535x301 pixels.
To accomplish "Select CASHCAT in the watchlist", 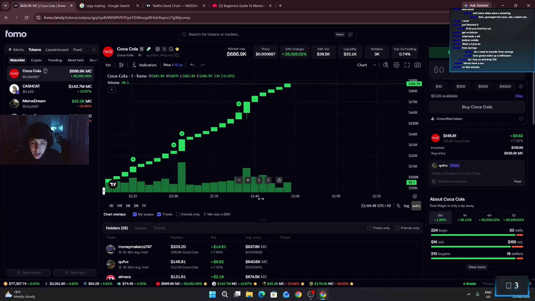I will (51, 89).
